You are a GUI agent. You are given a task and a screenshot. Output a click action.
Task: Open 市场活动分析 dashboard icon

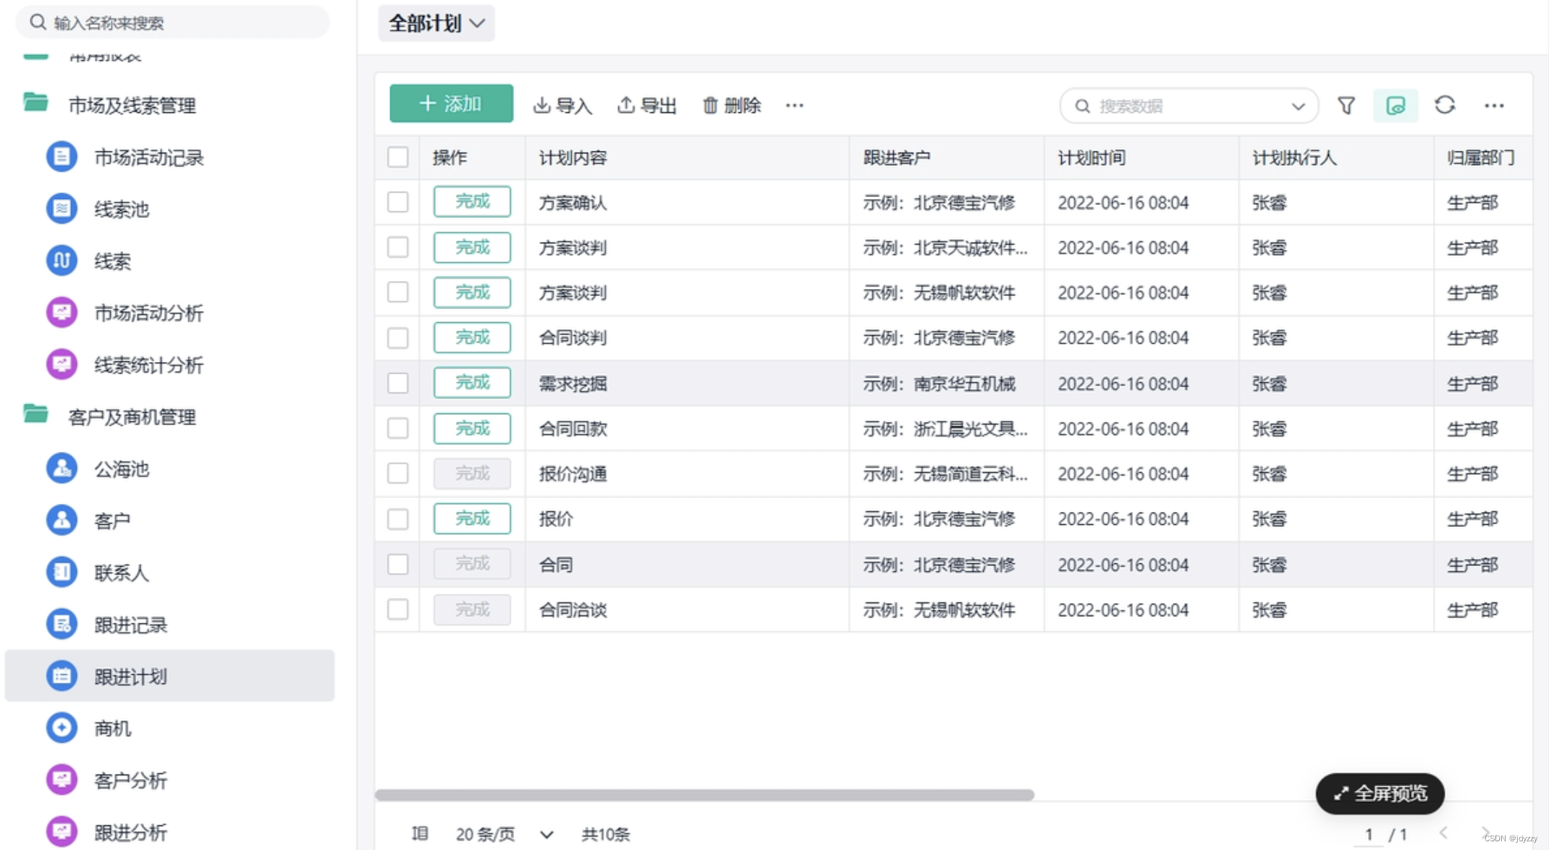point(62,313)
